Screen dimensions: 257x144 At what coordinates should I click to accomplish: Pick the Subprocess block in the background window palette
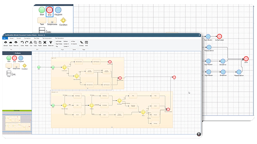(52, 20)
